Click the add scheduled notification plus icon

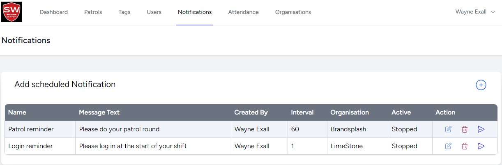(481, 85)
